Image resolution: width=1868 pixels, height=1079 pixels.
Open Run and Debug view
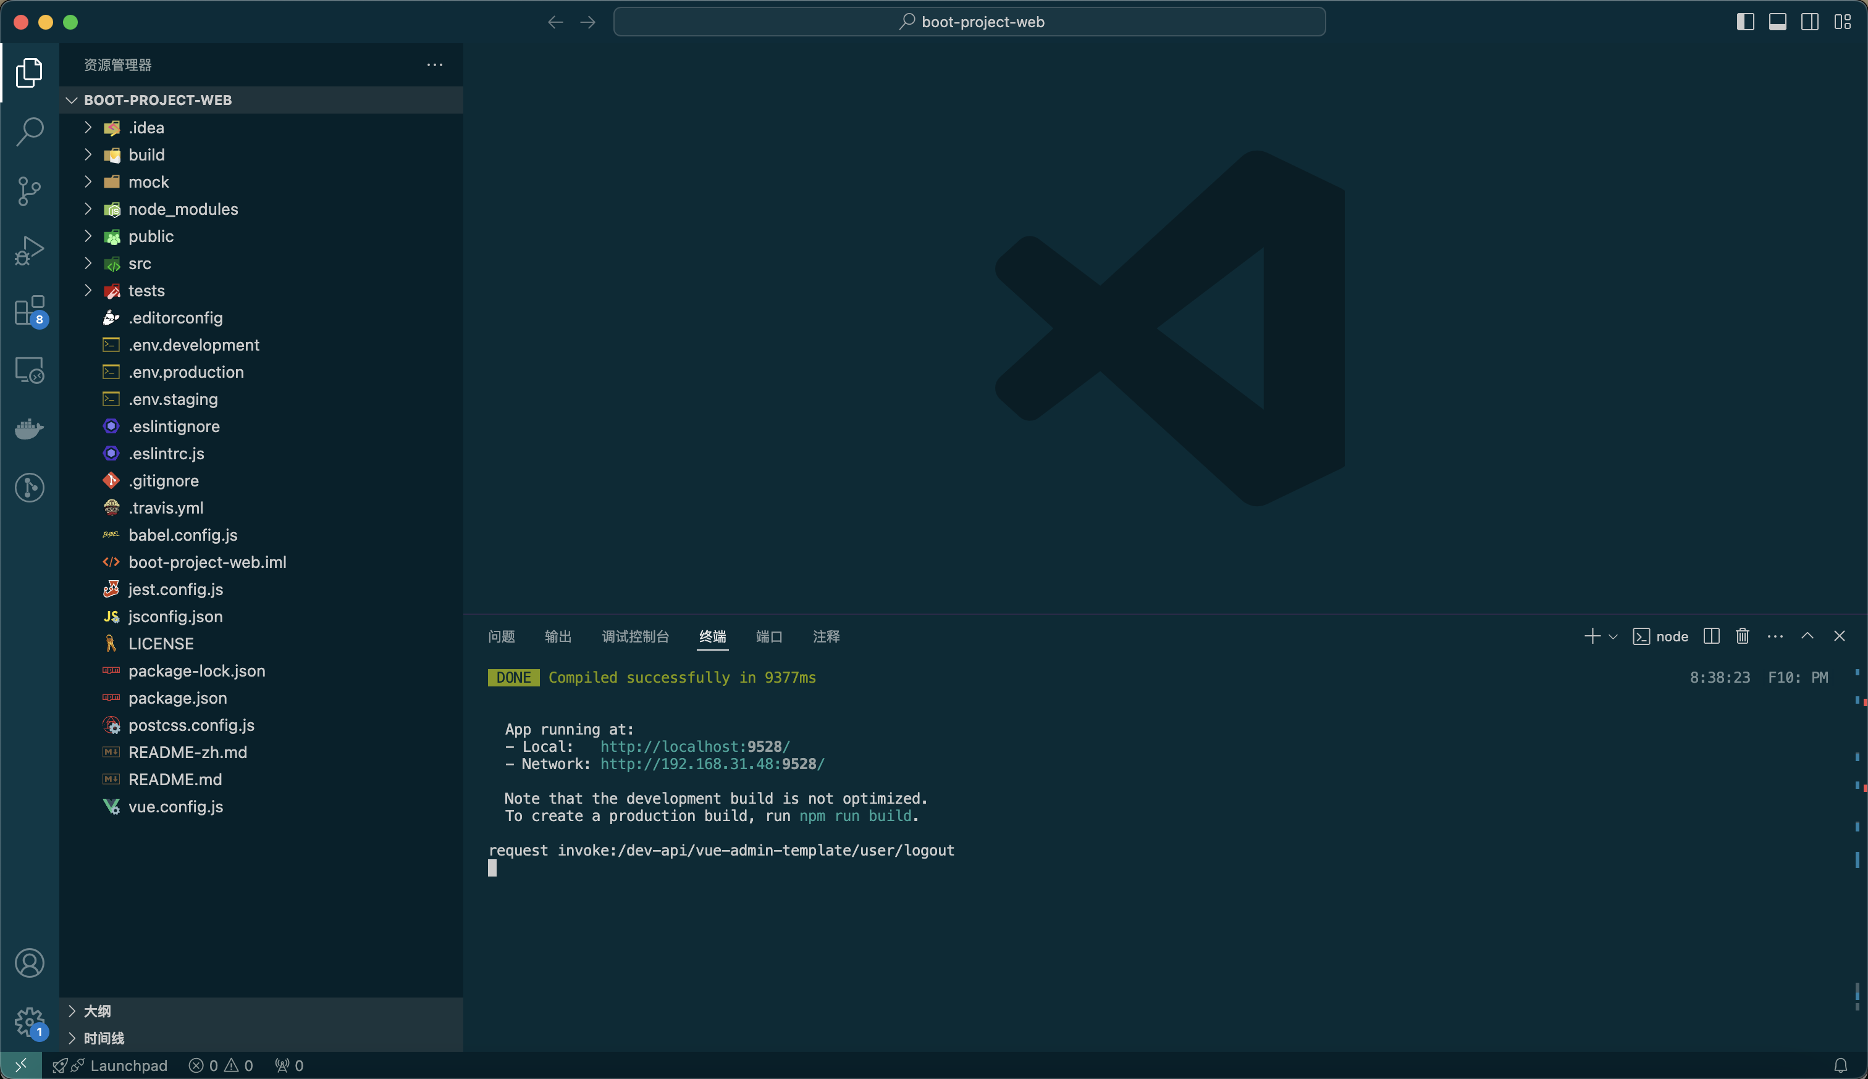click(x=30, y=251)
